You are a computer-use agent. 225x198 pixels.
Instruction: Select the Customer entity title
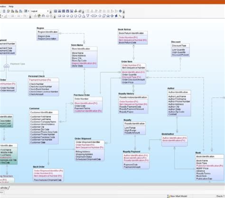[x=34, y=109]
